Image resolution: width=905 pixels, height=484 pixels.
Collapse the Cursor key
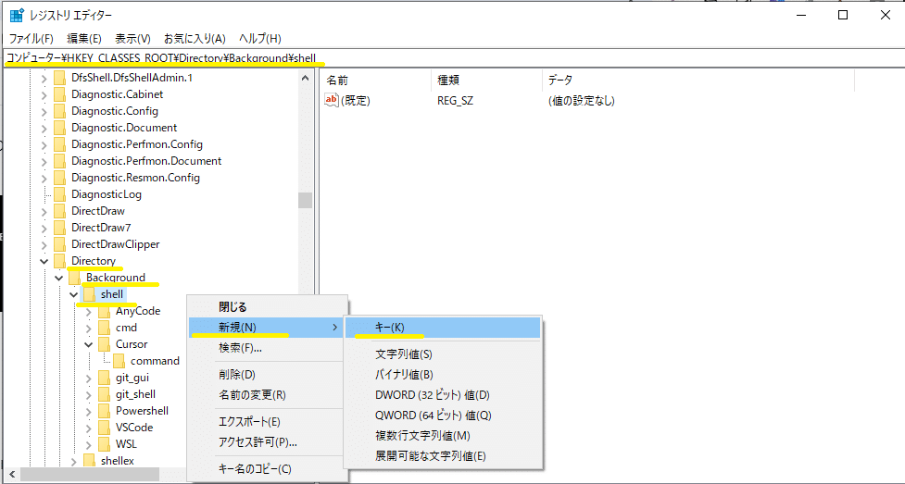pos(88,345)
